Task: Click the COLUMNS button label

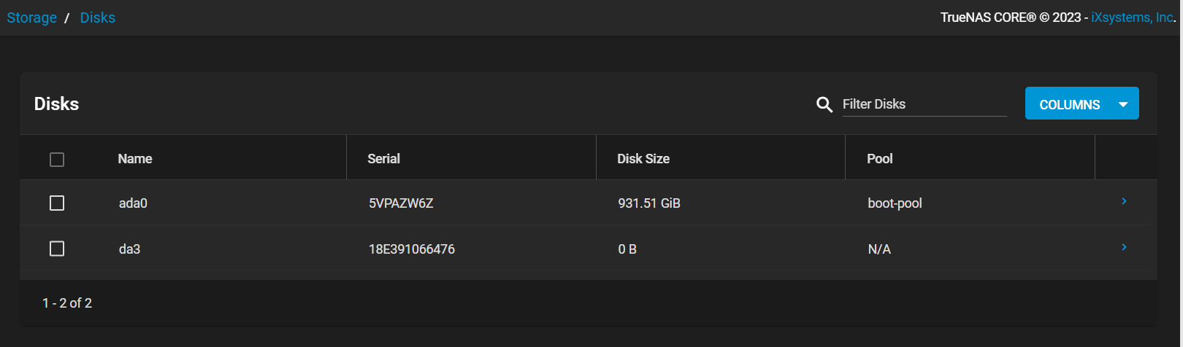Action: (1069, 104)
